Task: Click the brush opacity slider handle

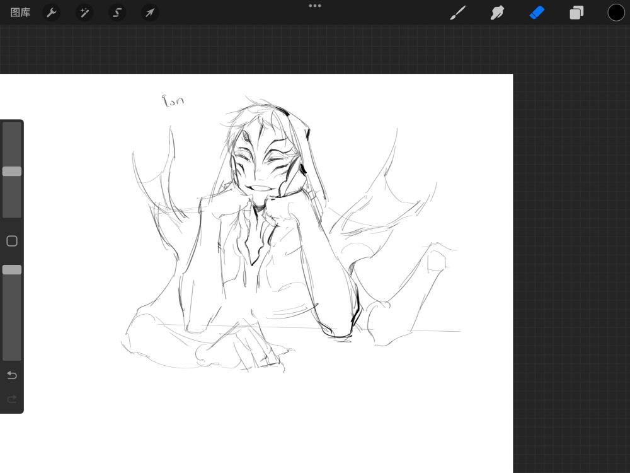Action: click(12, 269)
